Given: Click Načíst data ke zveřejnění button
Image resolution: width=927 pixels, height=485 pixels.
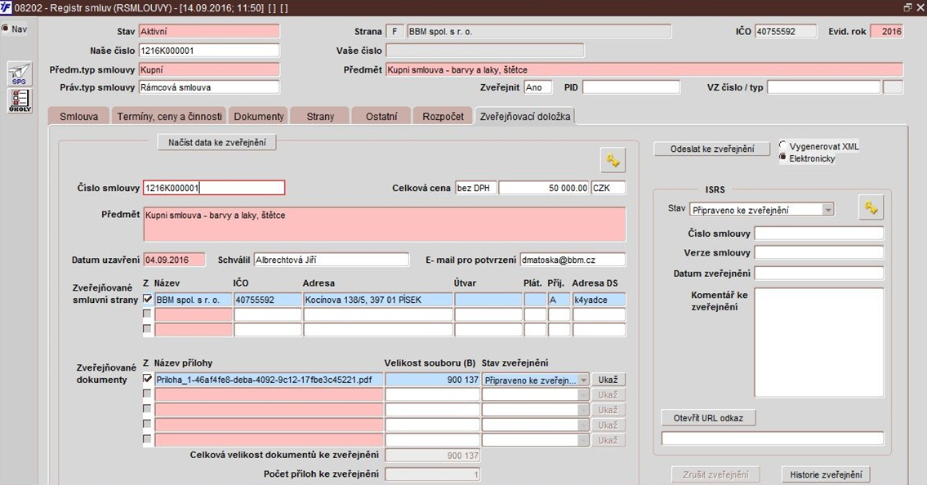Looking at the screenshot, I should point(217,142).
